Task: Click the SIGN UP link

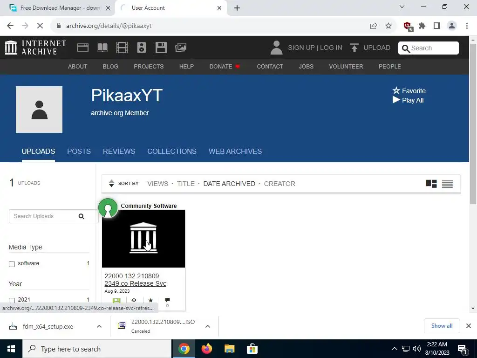Action: click(x=301, y=48)
